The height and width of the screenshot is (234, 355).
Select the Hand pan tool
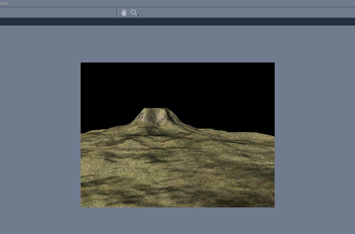(124, 13)
